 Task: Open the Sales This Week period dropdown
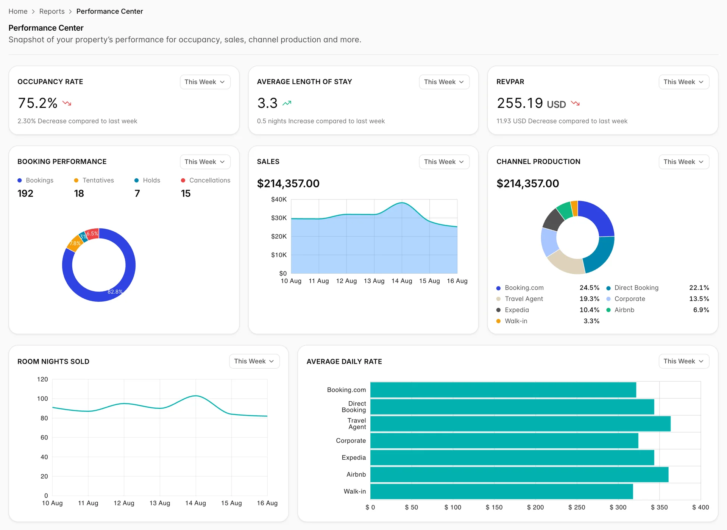(444, 162)
